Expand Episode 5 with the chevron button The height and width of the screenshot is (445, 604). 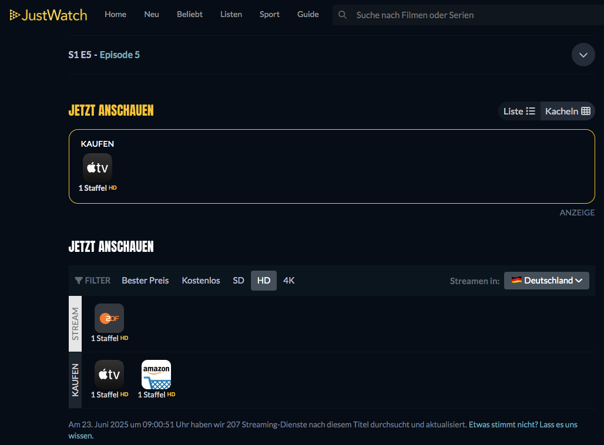click(x=583, y=55)
